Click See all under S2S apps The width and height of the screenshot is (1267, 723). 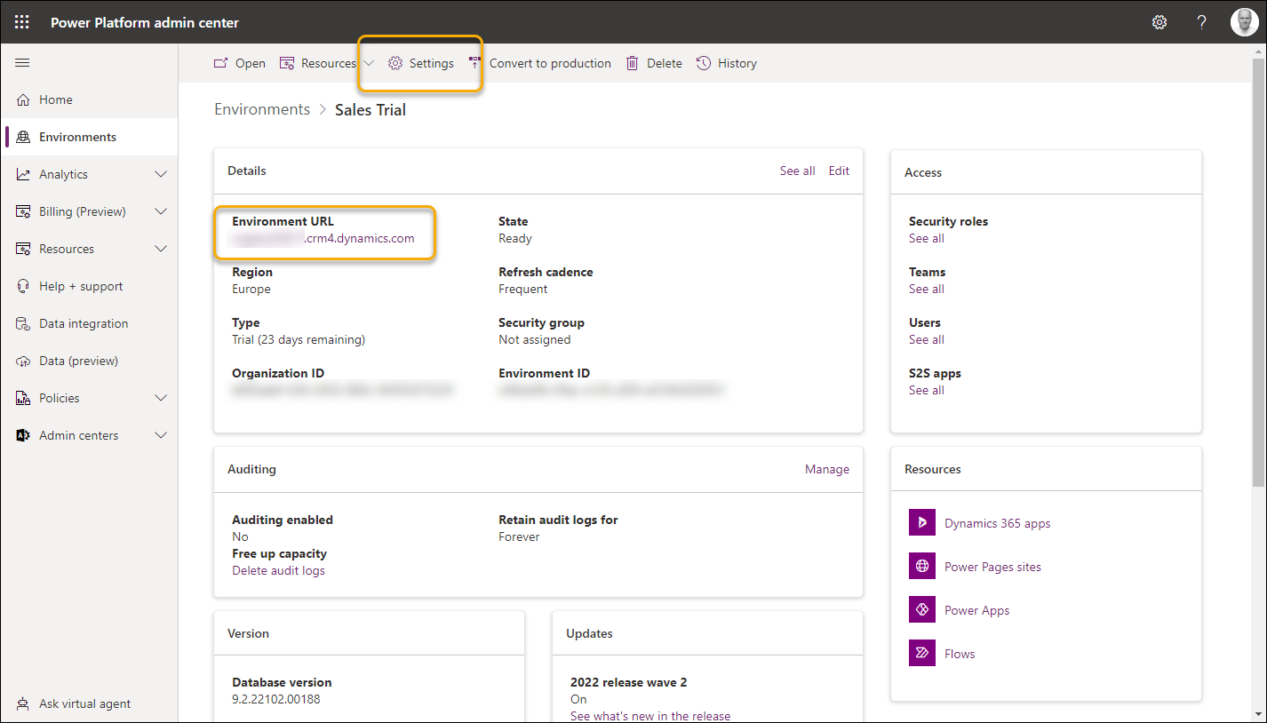pos(927,390)
